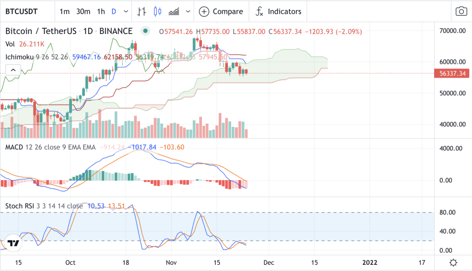Click the high value H57735.00

coord(213,32)
